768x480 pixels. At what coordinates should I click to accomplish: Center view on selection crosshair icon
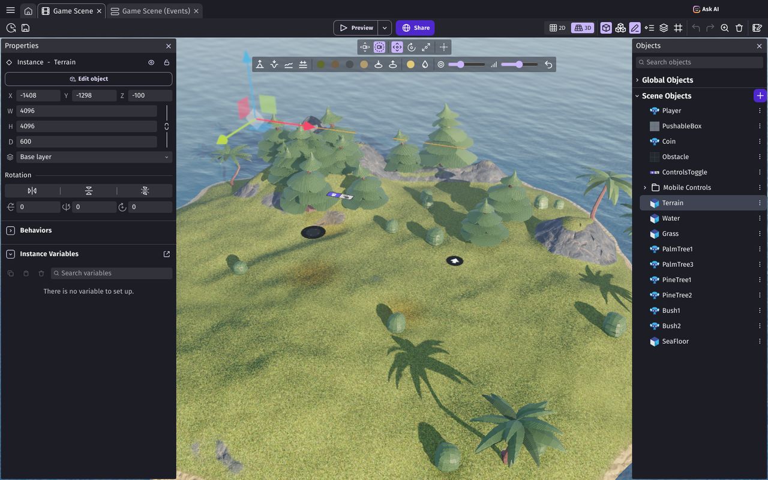443,47
